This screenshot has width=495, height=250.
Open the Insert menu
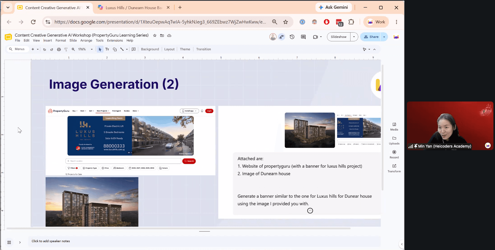point(48,40)
